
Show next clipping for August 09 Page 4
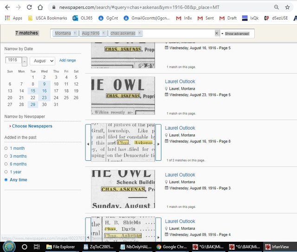click(158, 231)
